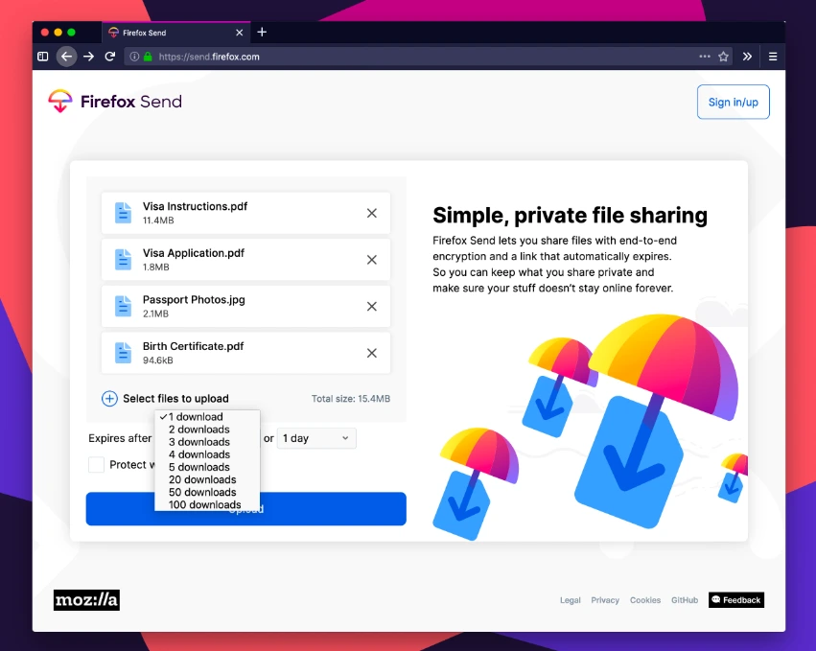Click Total size: 15.4MB text
Screen dimensions: 816x651
[x=351, y=399]
